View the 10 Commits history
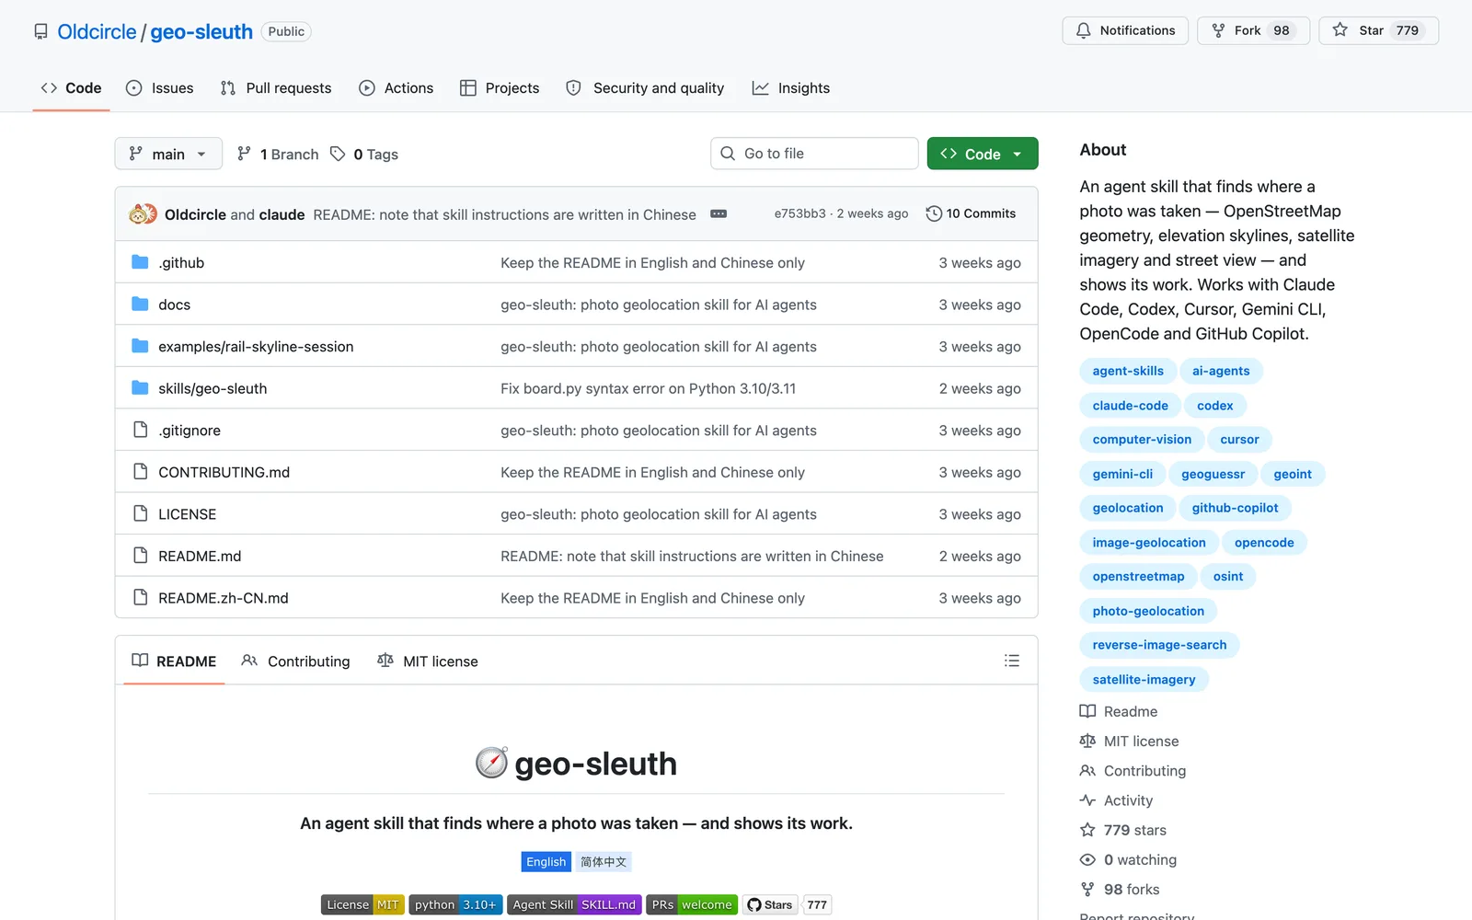Screen dimensions: 1472x920 [x=971, y=213]
